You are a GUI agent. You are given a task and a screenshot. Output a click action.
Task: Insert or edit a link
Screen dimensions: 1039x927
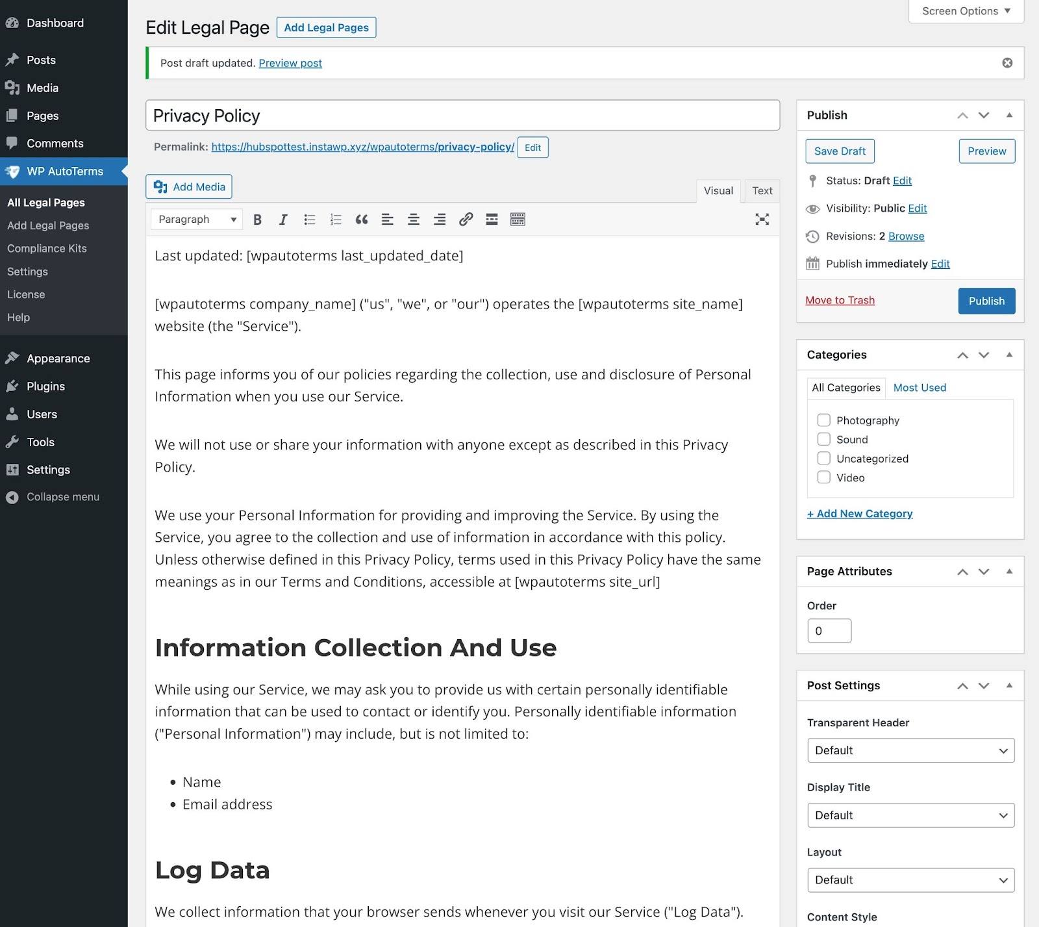click(466, 220)
